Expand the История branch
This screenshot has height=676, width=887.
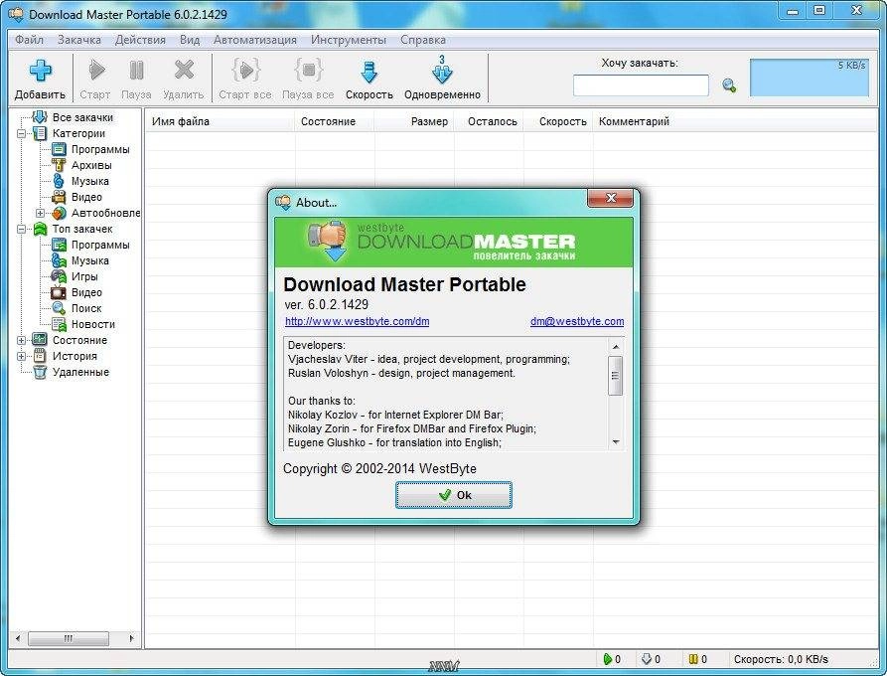[22, 356]
